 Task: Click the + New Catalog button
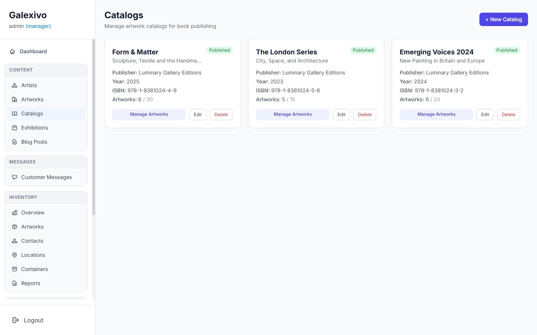[503, 19]
